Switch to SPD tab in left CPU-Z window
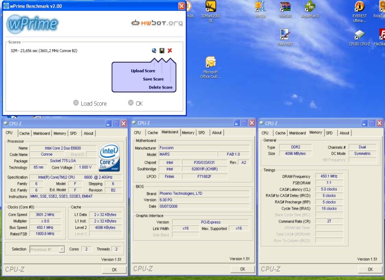385x280 pixels. [x=73, y=133]
